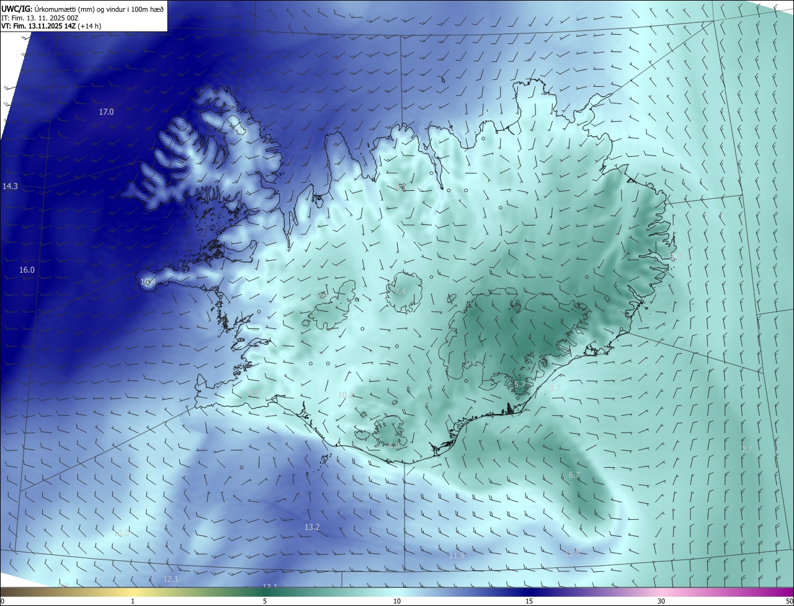This screenshot has width=794, height=606.
Task: Click the 6.7 value label over the ocean
Action: click(574, 475)
